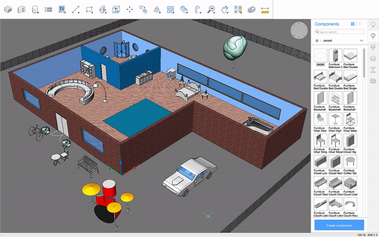Select the Stair tool
This screenshot has height=237, width=379.
point(49,9)
